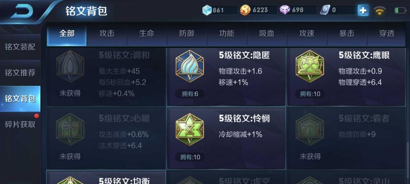This screenshot has height=184, width=410.
Task: Switch to the 生命 filter tab
Action: [x=147, y=34]
